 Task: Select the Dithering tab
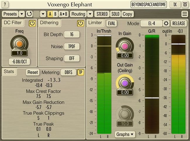coord(49,23)
